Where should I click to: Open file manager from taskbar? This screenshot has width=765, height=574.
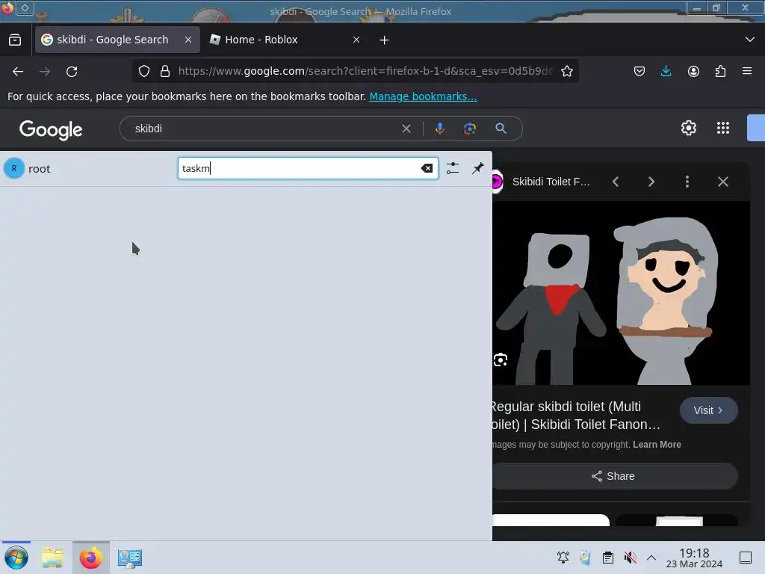[52, 558]
